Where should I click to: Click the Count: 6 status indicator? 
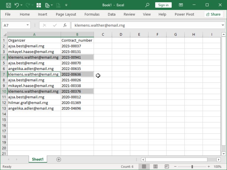click(x=127, y=166)
